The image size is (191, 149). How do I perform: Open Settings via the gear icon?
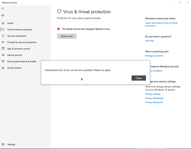coord(3,144)
